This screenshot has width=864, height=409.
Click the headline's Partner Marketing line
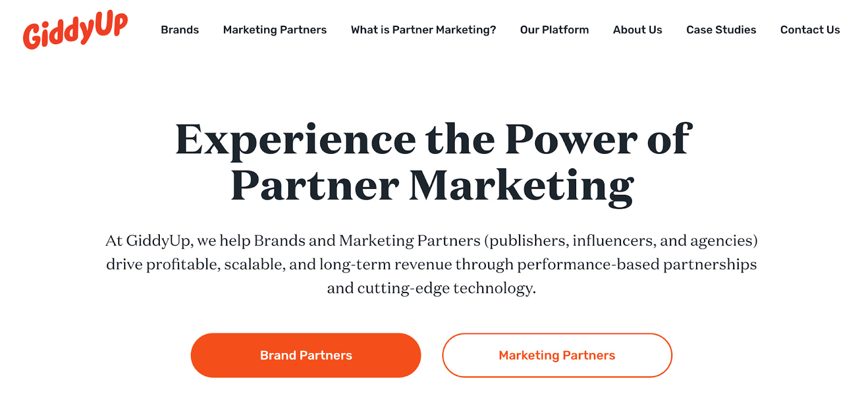pos(432,186)
